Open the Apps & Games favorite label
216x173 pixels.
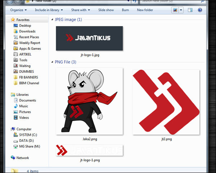tap(30, 49)
